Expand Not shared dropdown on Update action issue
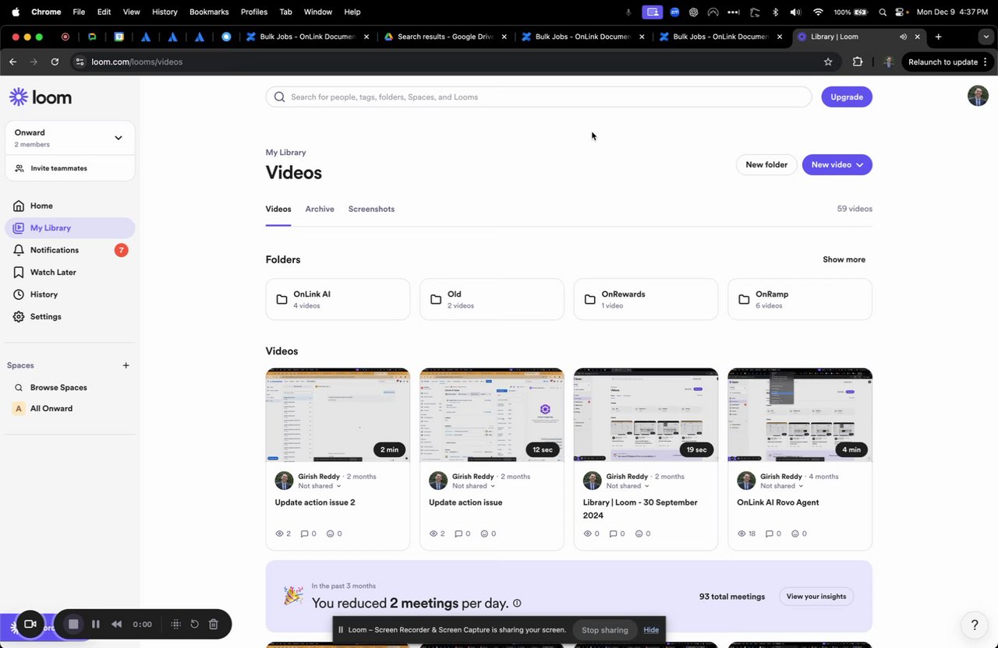 pos(474,486)
